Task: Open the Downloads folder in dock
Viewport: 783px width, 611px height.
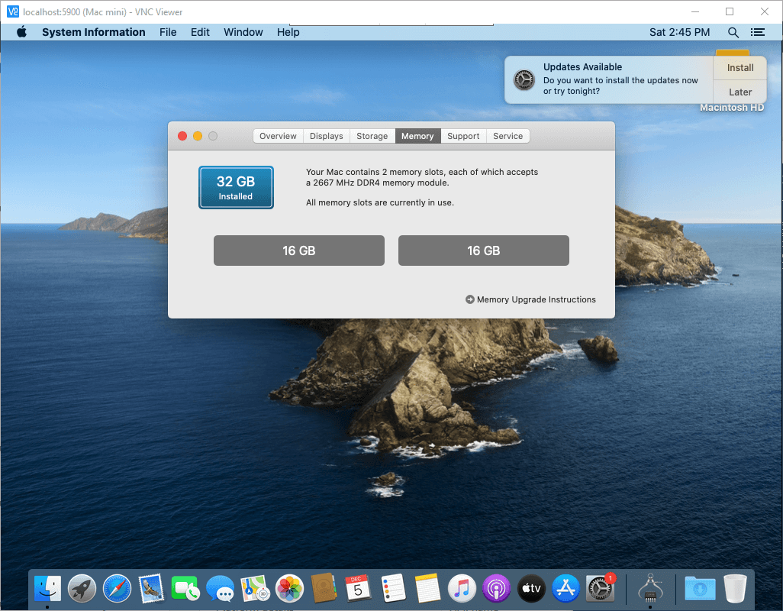Action: coord(700,588)
